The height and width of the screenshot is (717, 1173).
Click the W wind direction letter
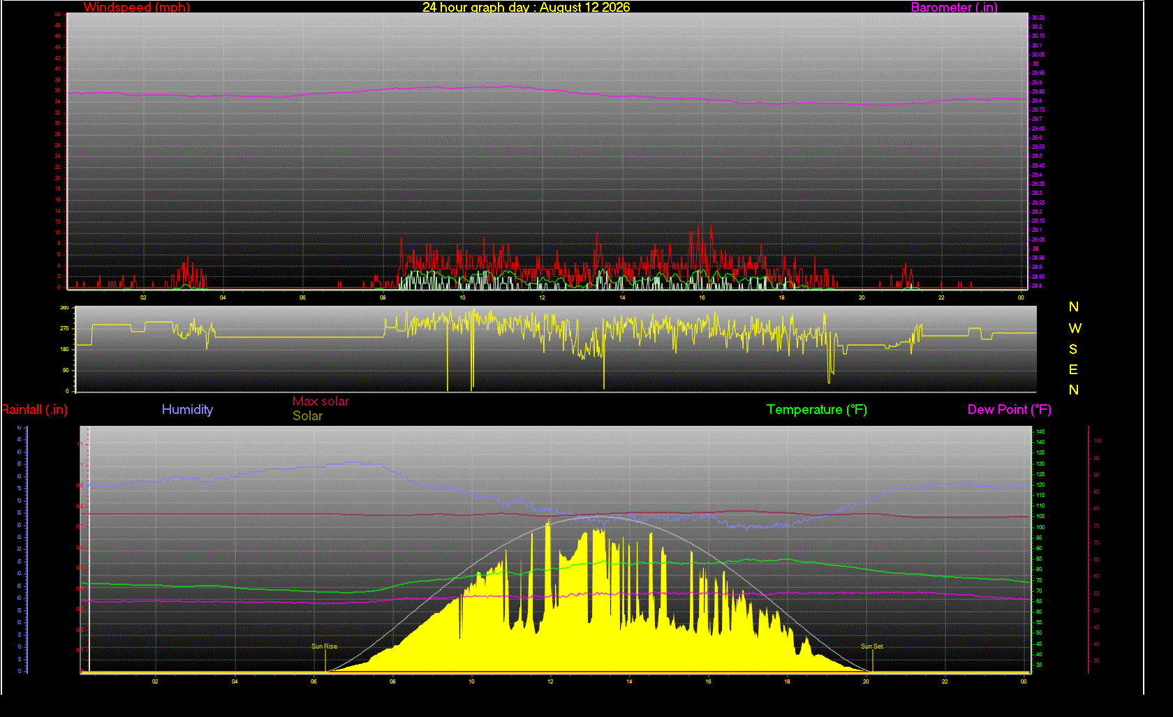[1075, 328]
